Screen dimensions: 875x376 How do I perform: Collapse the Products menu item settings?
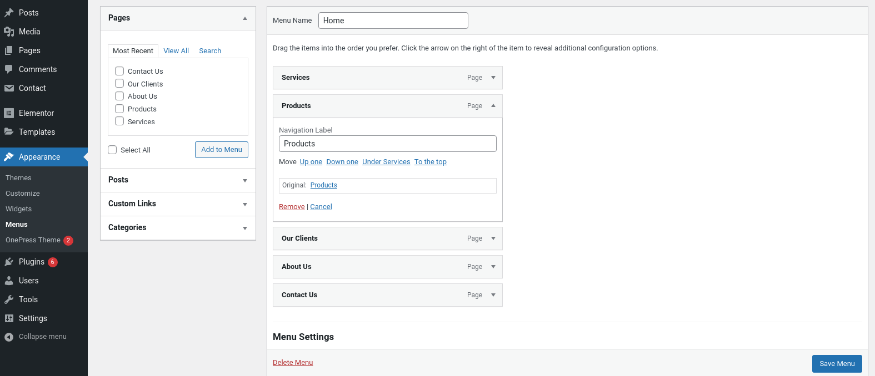(x=493, y=106)
